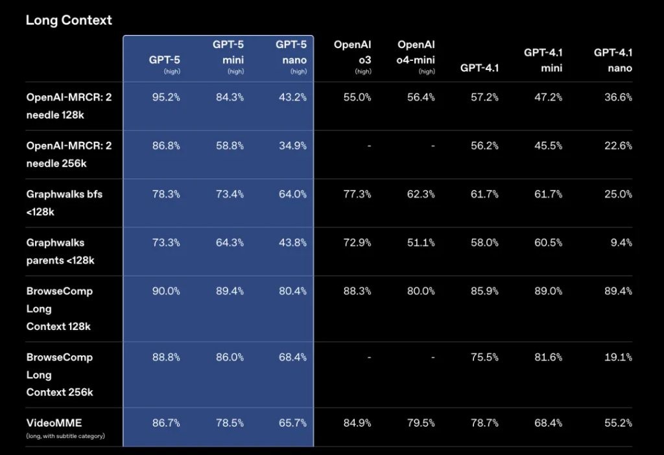Click the 34.9% GPT-5 nano cell
This screenshot has height=455, width=664.
292,146
